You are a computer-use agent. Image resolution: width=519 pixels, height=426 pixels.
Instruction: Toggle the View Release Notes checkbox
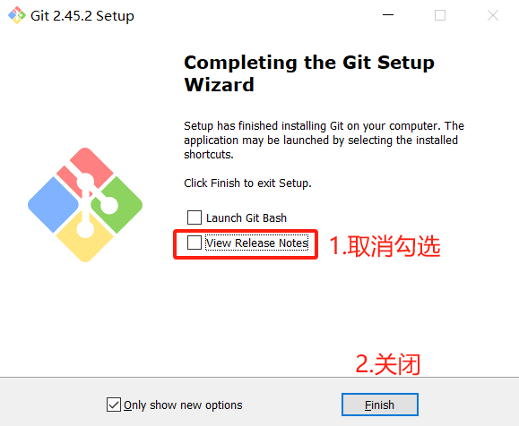(195, 243)
